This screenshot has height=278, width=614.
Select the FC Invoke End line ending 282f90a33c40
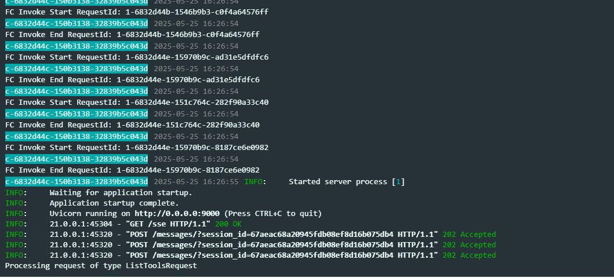tap(132, 125)
